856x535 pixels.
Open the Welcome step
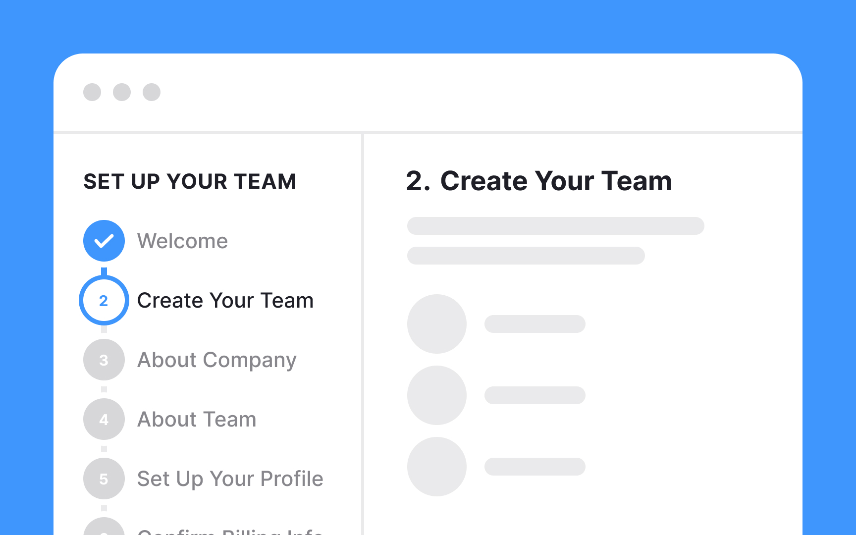(182, 241)
